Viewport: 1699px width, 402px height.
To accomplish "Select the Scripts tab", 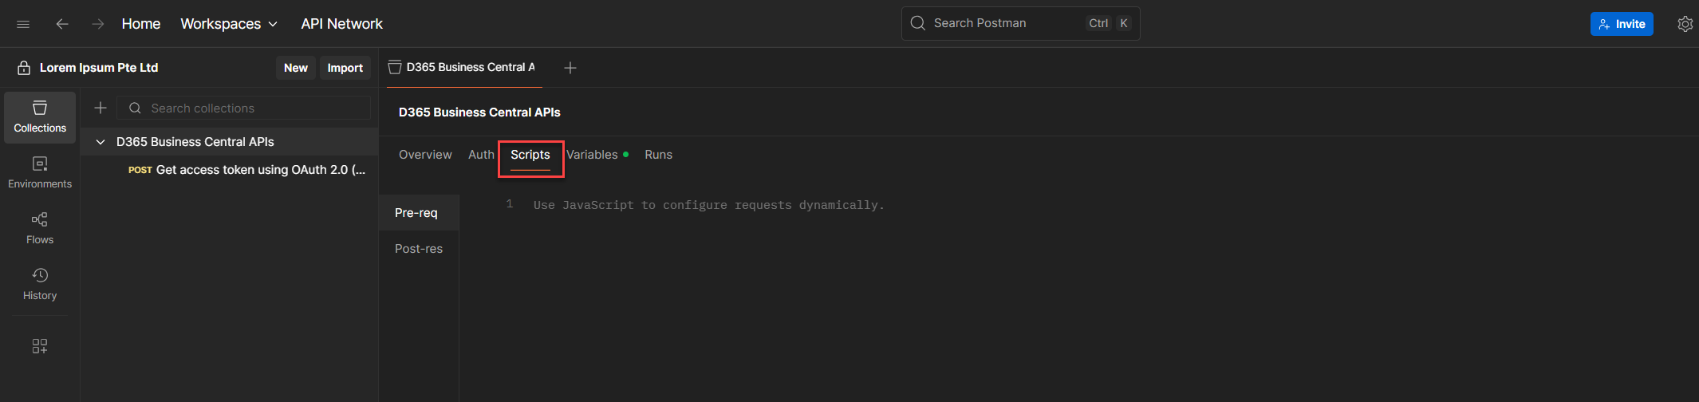I will coord(530,155).
